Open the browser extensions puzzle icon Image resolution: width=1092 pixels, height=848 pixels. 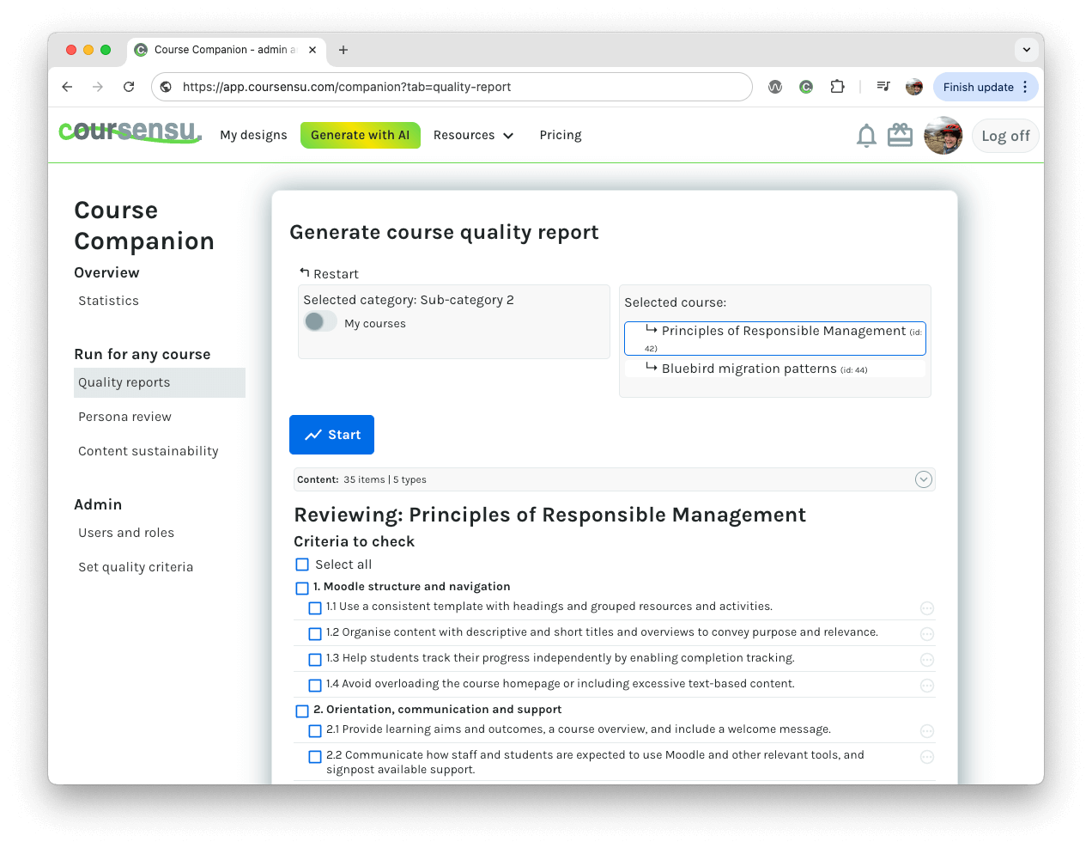tap(837, 87)
